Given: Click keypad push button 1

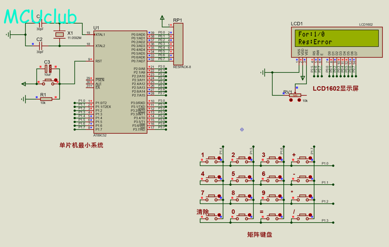Looking at the screenshot, I should [211, 160].
